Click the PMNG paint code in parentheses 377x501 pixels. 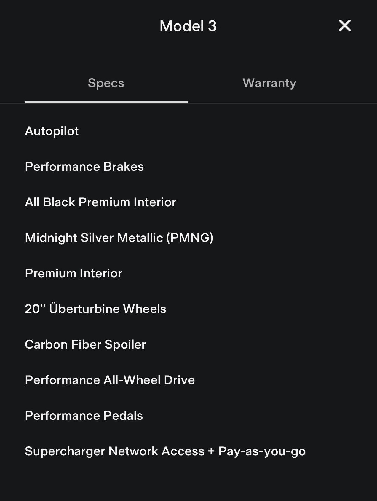pos(190,238)
